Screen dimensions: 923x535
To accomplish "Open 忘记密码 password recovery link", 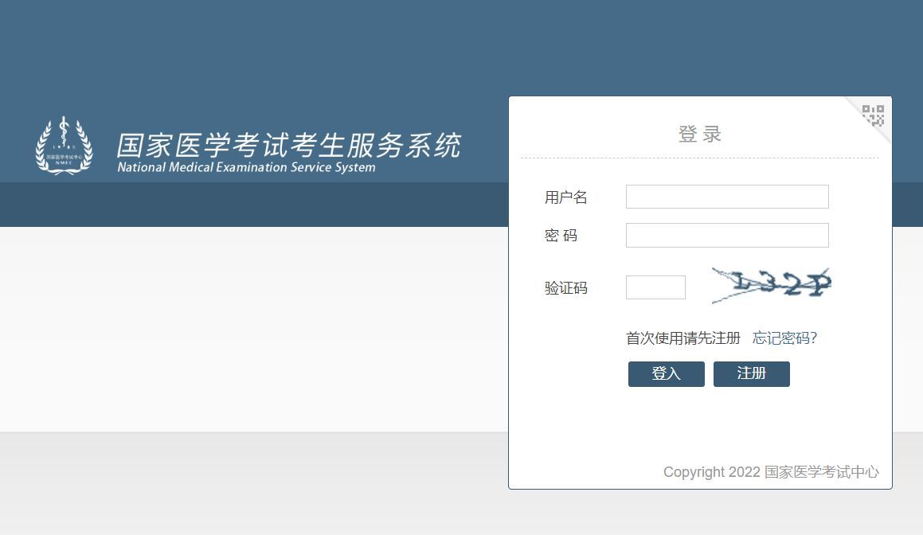I will 785,338.
